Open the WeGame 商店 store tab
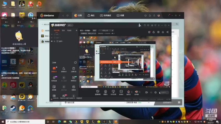 91,15
